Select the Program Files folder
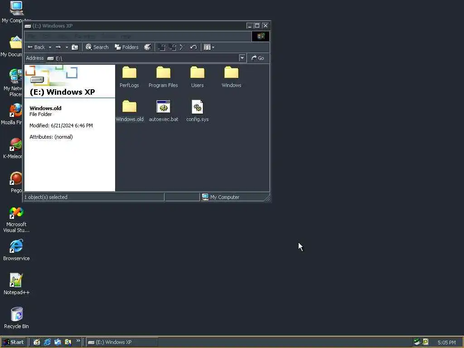This screenshot has width=464, height=348. 163,77
